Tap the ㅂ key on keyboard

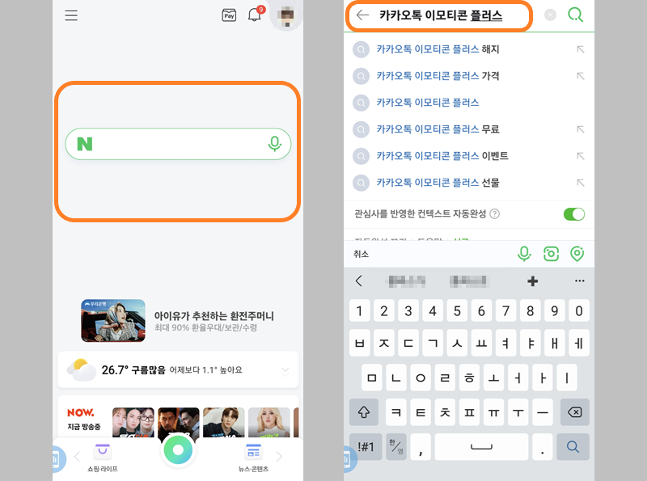[x=359, y=343]
